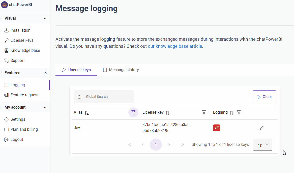Image resolution: width=294 pixels, height=173 pixels.
Task: Click the Message logging heading
Action: click(87, 8)
